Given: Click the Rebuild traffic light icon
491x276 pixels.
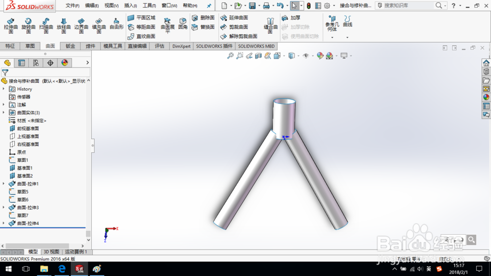Looking at the screenshot, I should (308, 5).
